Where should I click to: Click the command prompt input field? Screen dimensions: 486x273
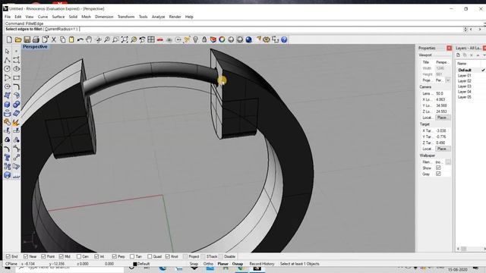pos(233,29)
